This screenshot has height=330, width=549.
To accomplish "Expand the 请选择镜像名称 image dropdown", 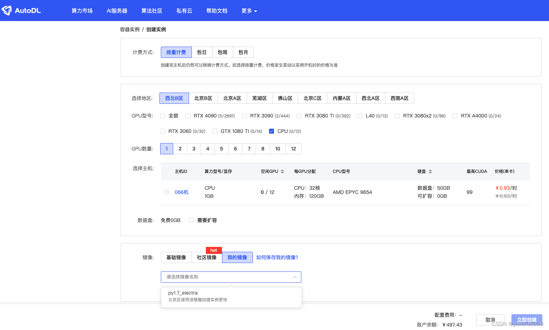I will click(231, 277).
